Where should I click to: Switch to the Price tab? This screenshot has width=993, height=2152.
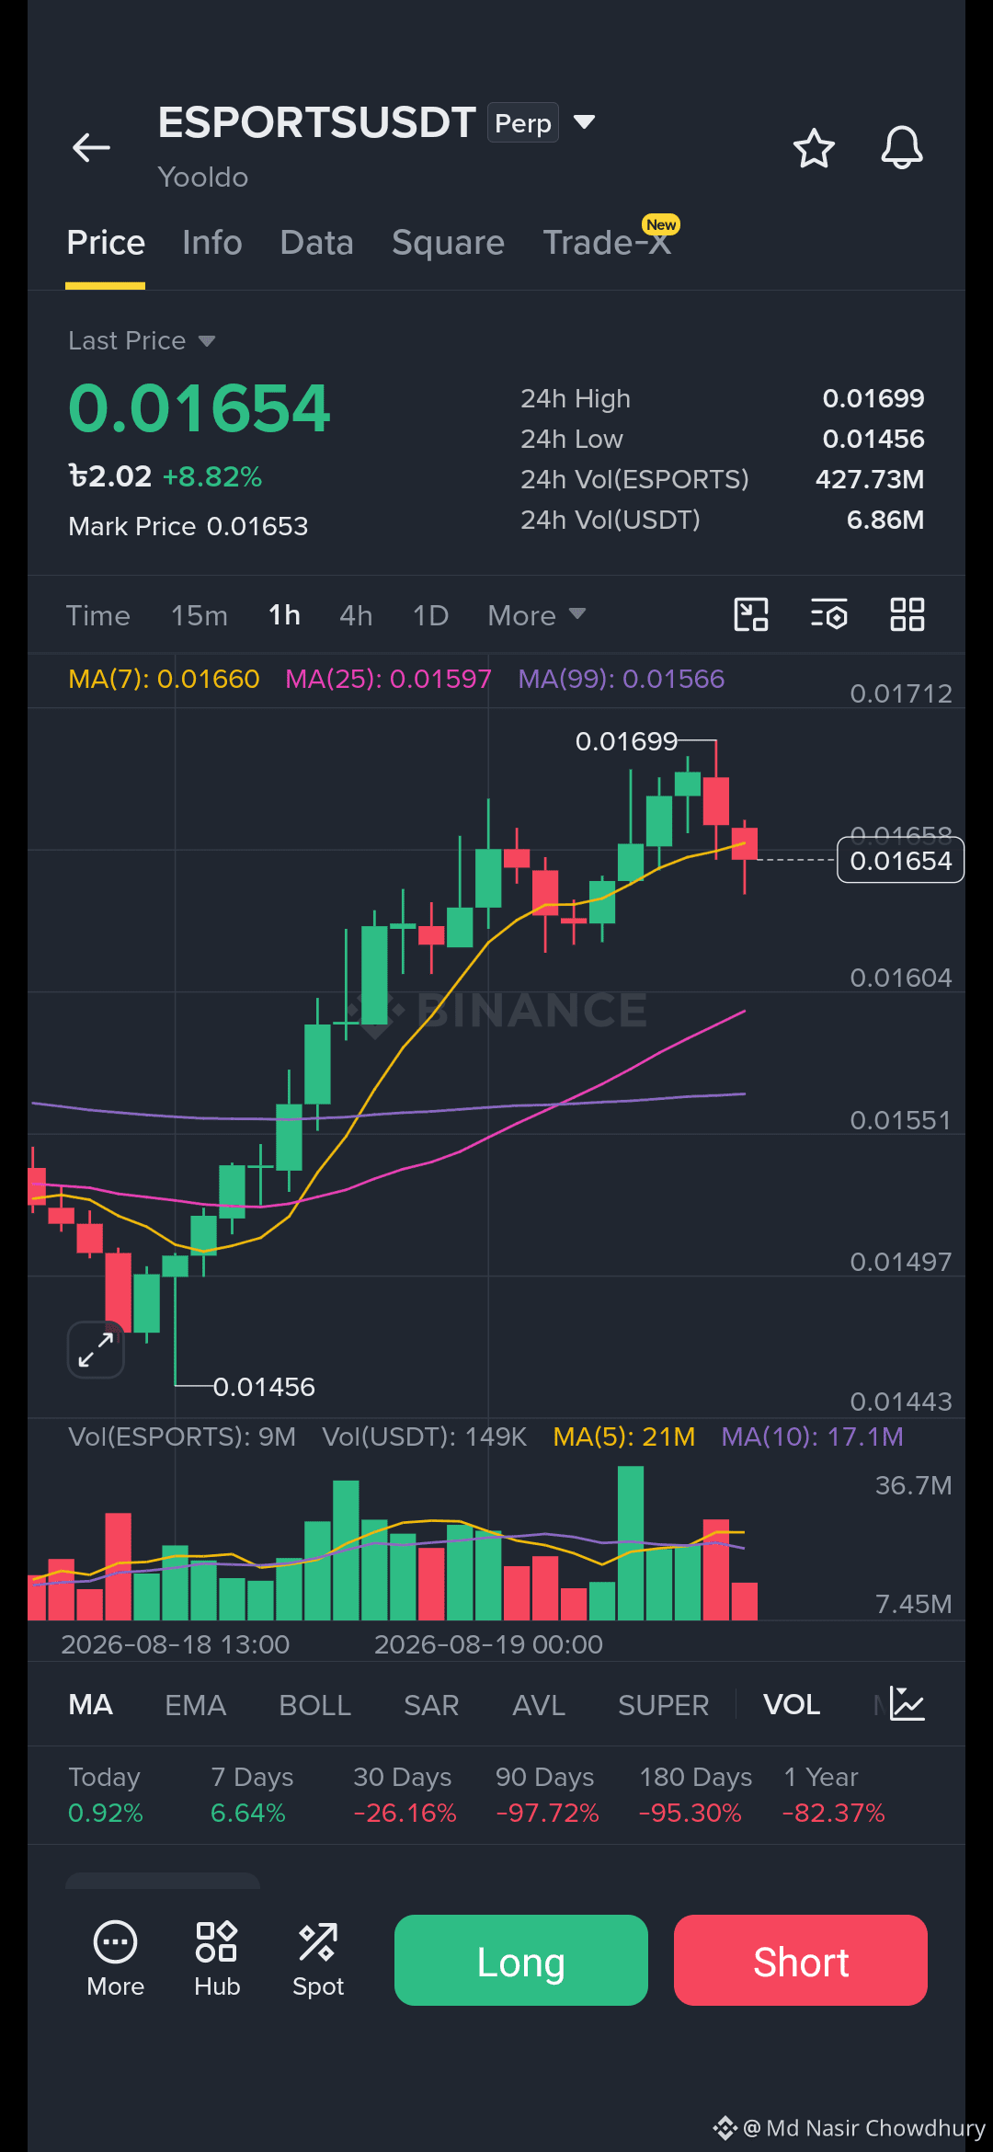106,243
